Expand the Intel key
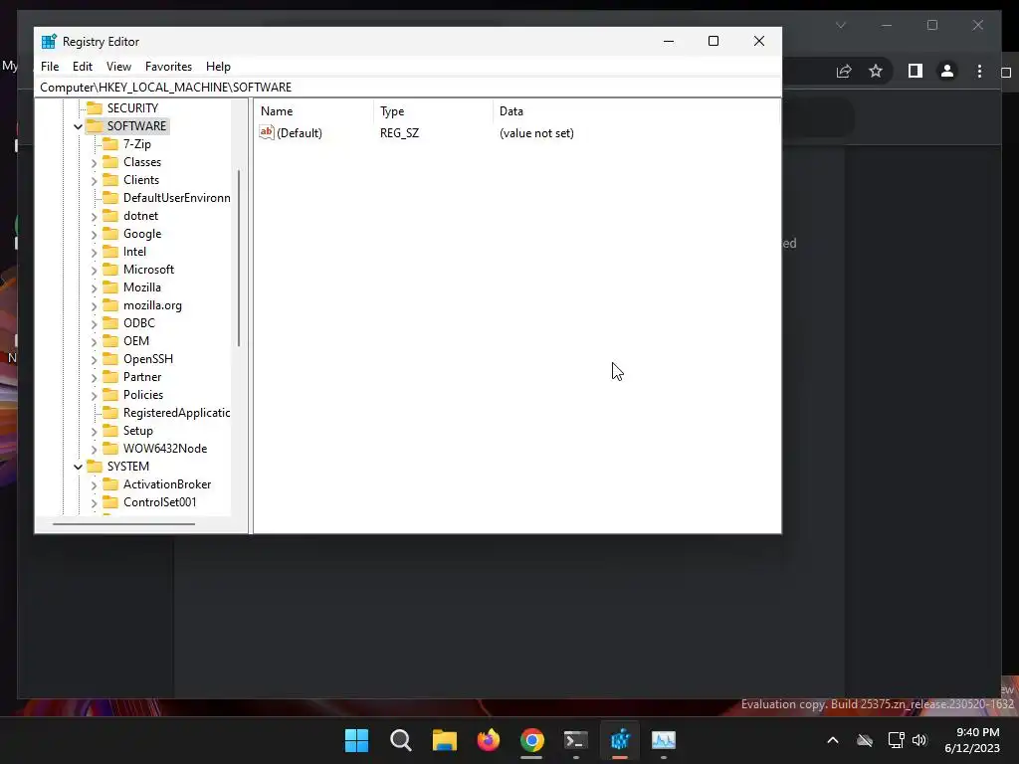This screenshot has width=1019, height=764. click(95, 252)
